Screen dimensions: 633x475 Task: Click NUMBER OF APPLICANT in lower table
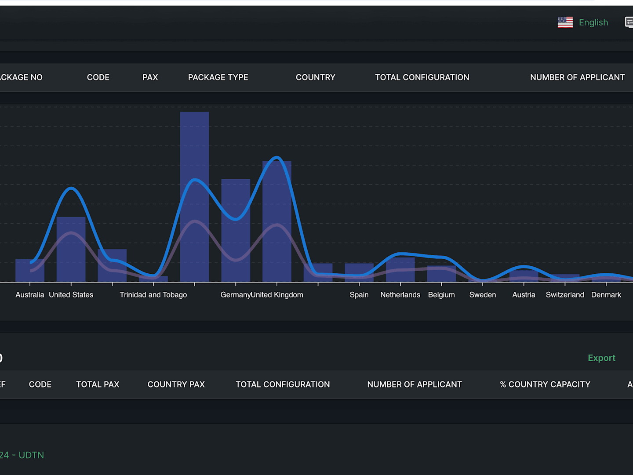(x=415, y=384)
